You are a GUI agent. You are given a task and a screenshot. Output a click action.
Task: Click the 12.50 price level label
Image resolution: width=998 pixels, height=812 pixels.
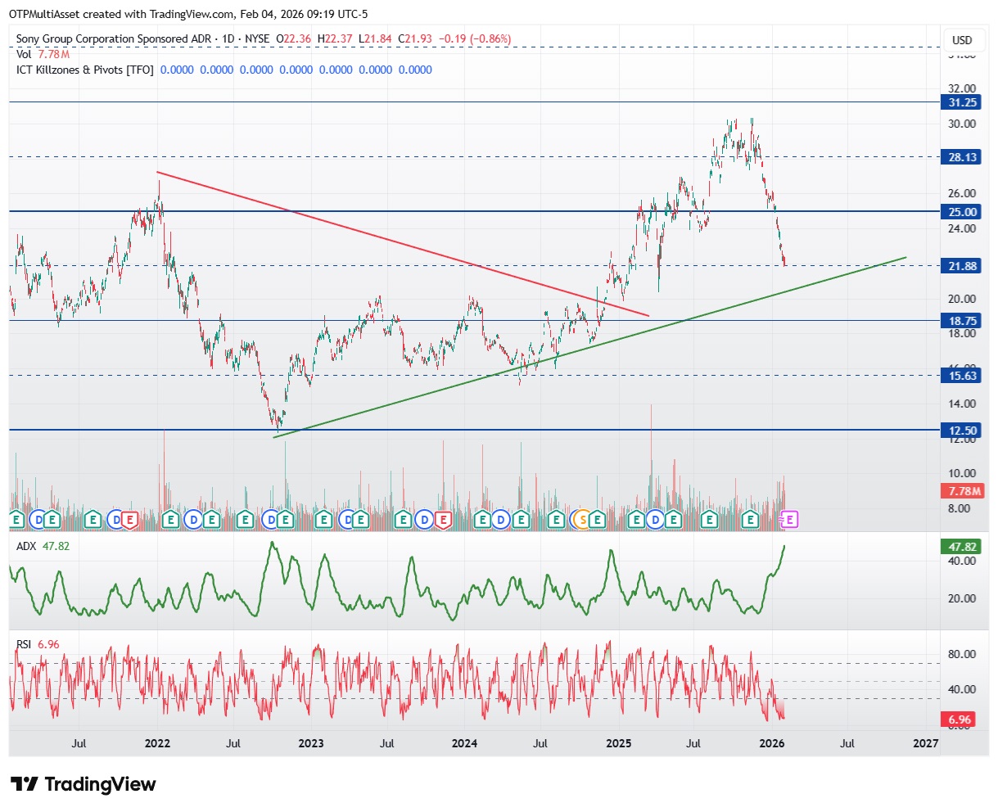point(962,431)
